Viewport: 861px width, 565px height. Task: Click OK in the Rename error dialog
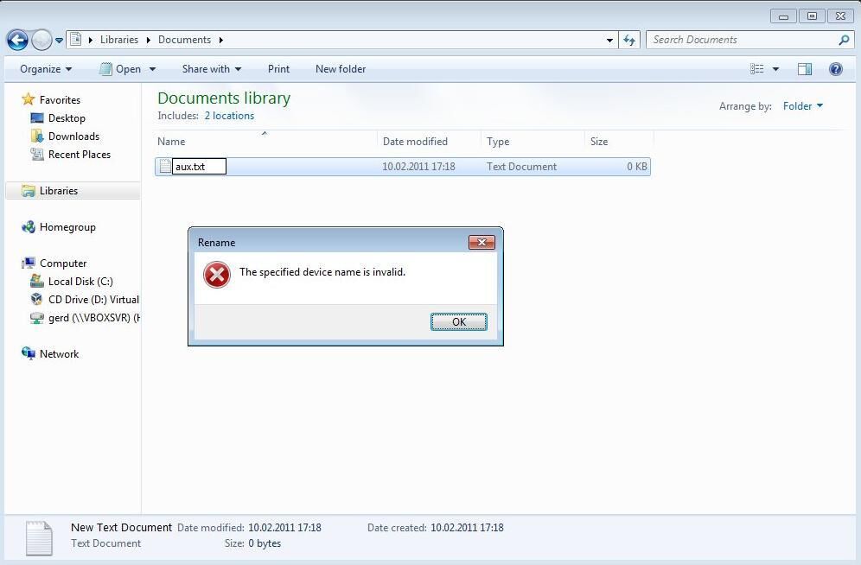click(x=458, y=321)
